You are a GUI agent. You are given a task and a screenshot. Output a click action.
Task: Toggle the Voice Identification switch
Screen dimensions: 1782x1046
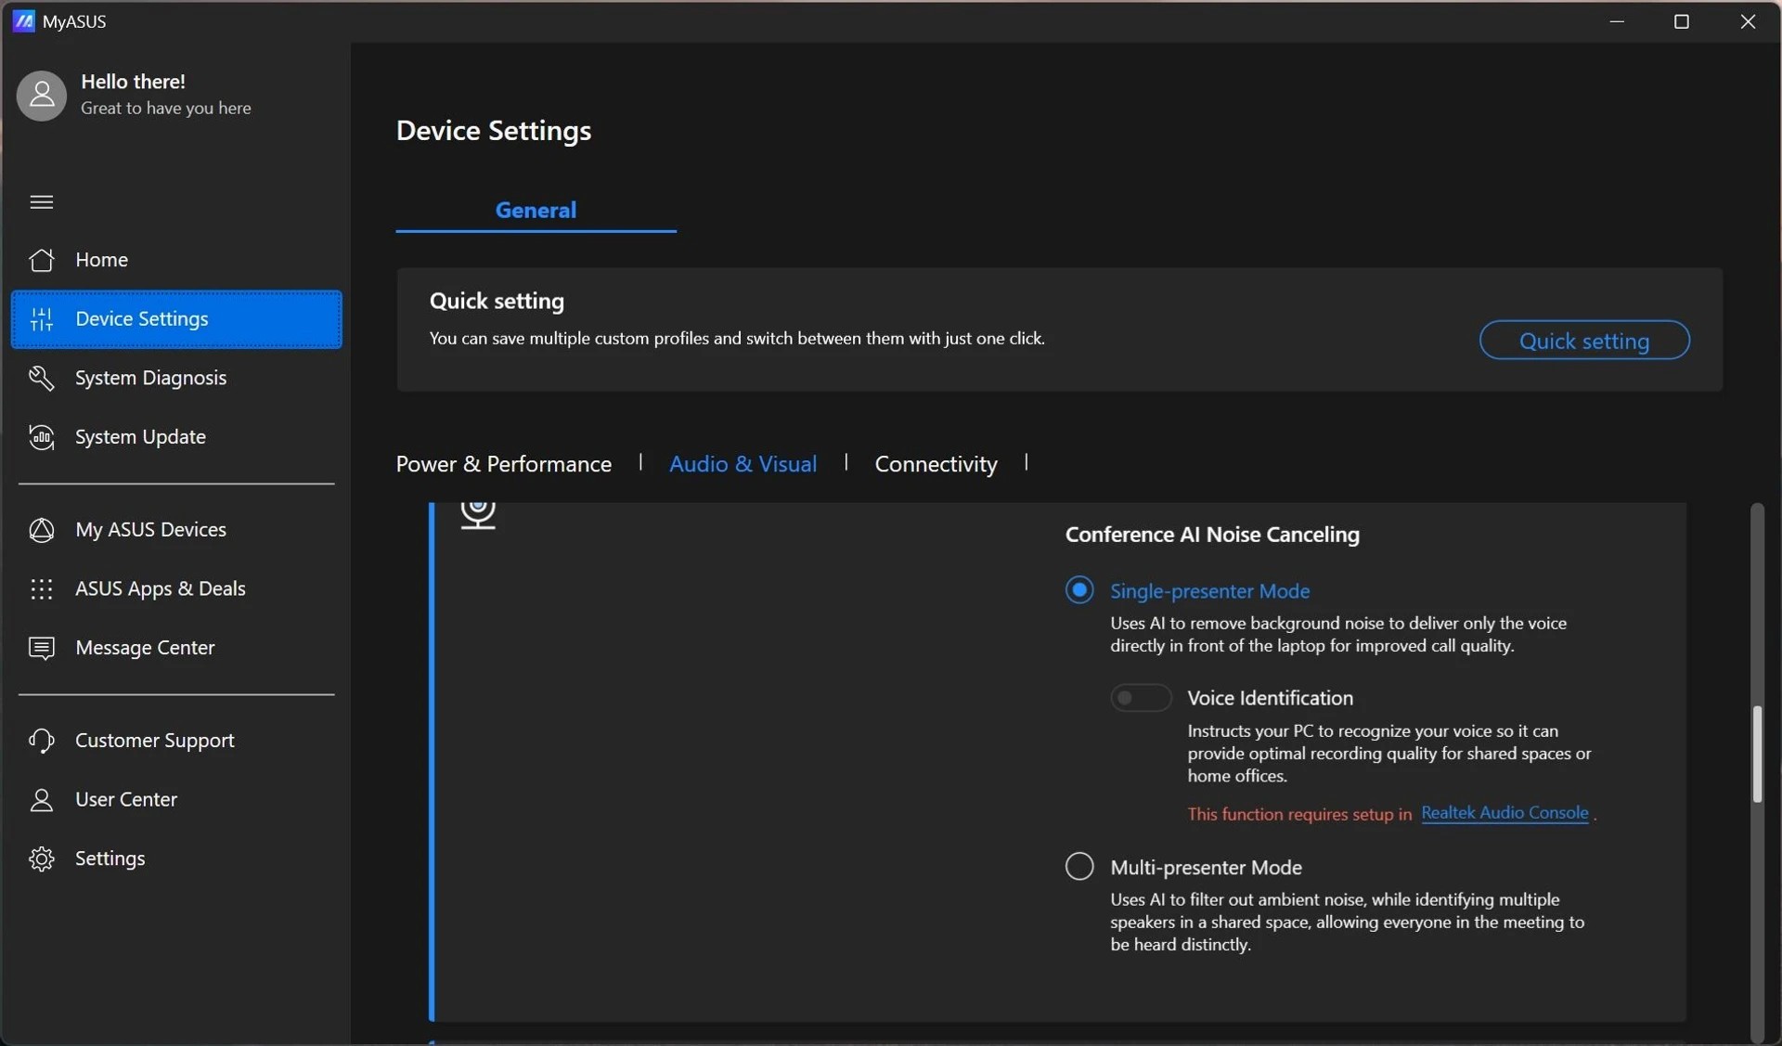click(1141, 698)
